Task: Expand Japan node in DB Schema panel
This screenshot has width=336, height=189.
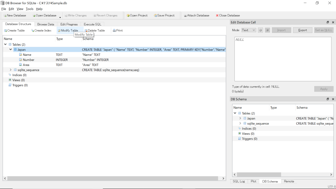Action: coord(240,118)
